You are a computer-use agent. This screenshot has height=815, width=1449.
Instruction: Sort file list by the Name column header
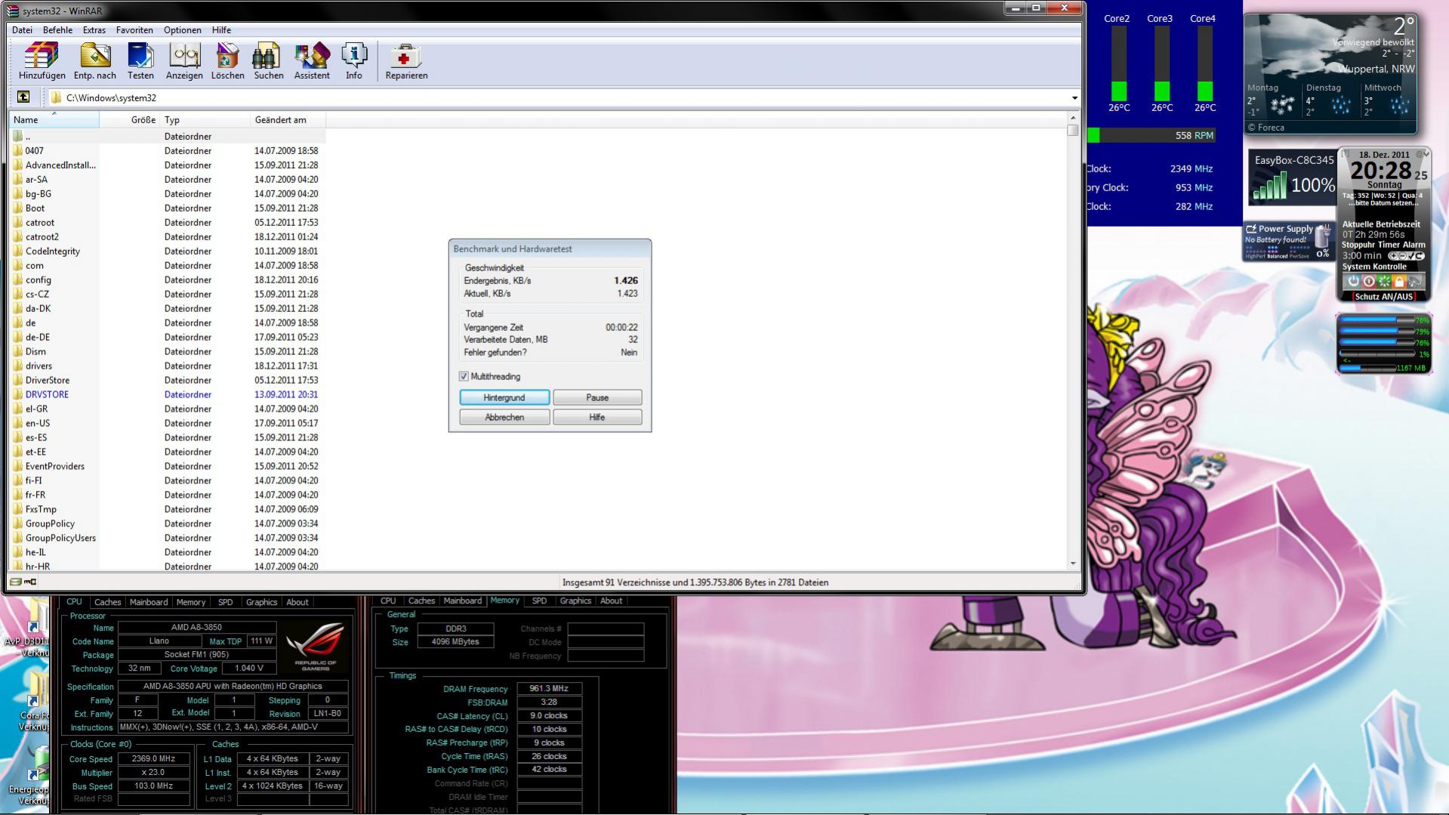click(x=54, y=119)
